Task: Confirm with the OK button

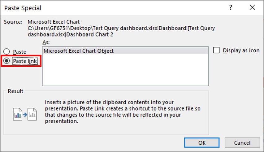Action: [x=202, y=143]
